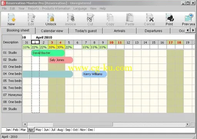Select the Dec month tab
Viewport: 197px width, 139px height.
tap(90, 130)
